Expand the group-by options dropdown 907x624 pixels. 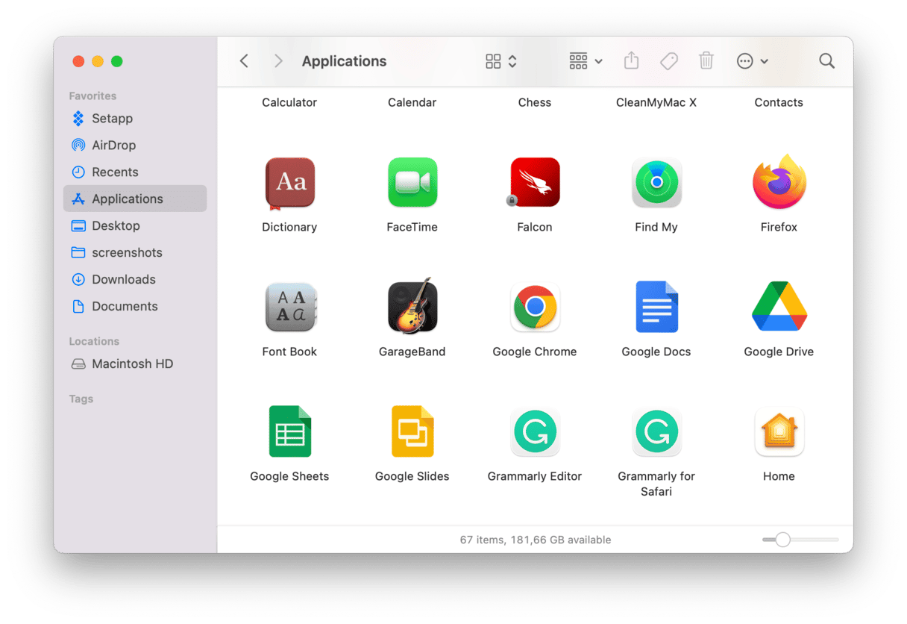(x=586, y=61)
